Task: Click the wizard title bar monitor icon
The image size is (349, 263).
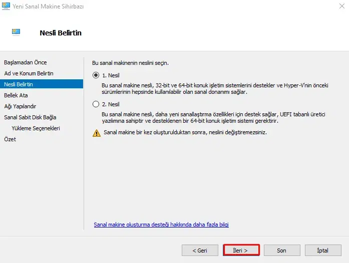Action: 6,6
